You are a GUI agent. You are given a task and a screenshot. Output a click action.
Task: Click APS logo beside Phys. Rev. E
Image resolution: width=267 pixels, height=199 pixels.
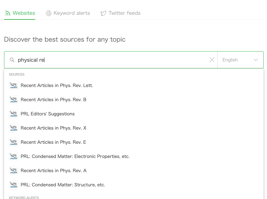pos(14,142)
